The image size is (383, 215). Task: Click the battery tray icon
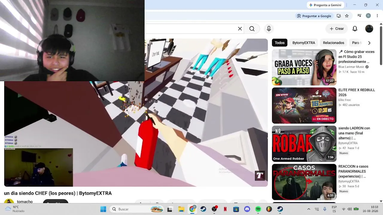pyautogui.click(x=356, y=209)
